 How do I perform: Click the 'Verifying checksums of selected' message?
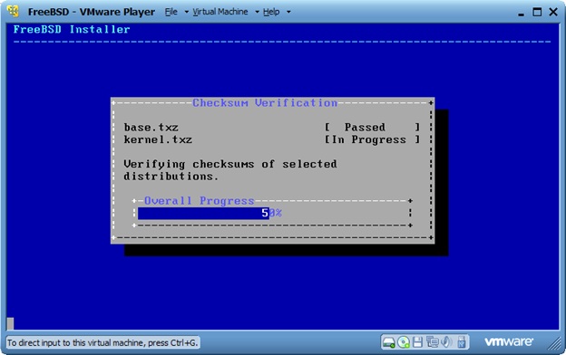[x=230, y=164]
